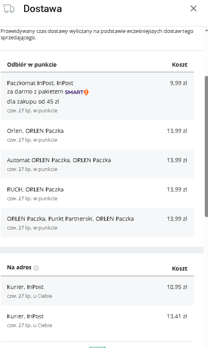Viewport: 208px width, 348px height.
Task: Choose Automat ORLEN Paczka delivery
Action: pyautogui.click(x=97, y=164)
